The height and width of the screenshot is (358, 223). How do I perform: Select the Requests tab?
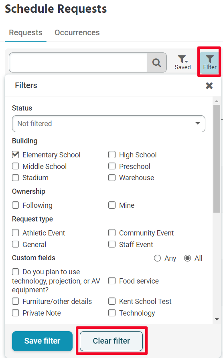click(26, 32)
